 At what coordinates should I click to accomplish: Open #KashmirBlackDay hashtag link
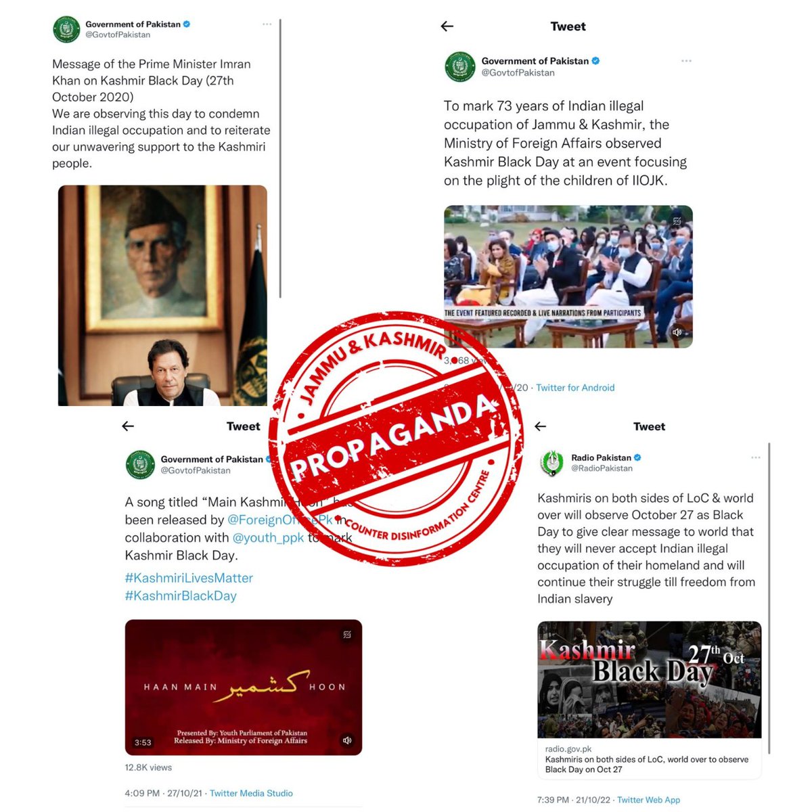coord(181,596)
